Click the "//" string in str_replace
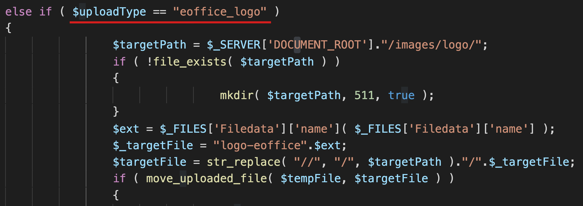 [307, 162]
